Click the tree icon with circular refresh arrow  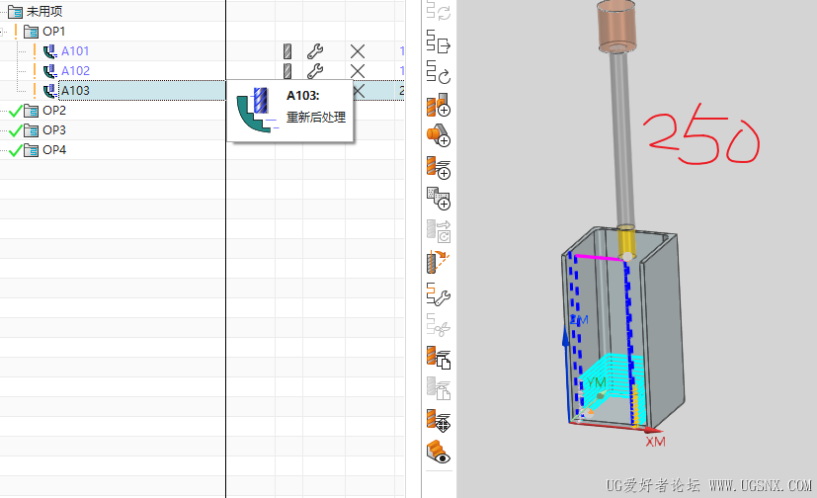pyautogui.click(x=438, y=72)
